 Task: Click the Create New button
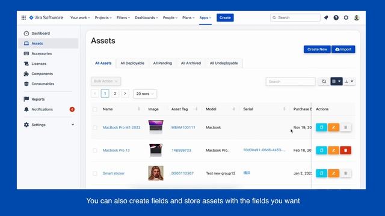point(317,49)
